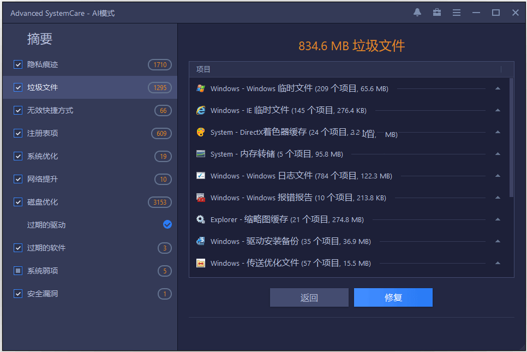Click the 1710 count badge
Screen dimensions: 527x352
pyautogui.click(x=160, y=64)
